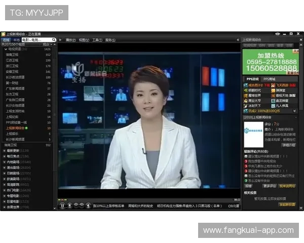Open the 服务 menu

coord(110,40)
